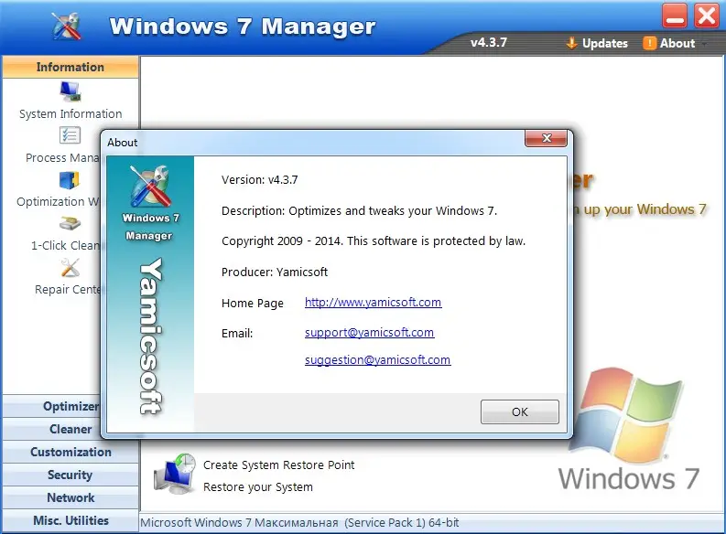Click the Copyright 2009 - 2014 line
Screen dimensions: 726x534
[374, 240]
